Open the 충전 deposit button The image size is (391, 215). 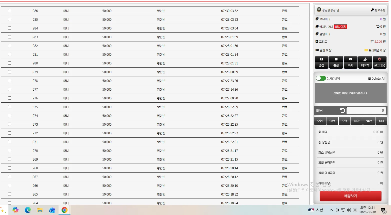[x=321, y=62]
